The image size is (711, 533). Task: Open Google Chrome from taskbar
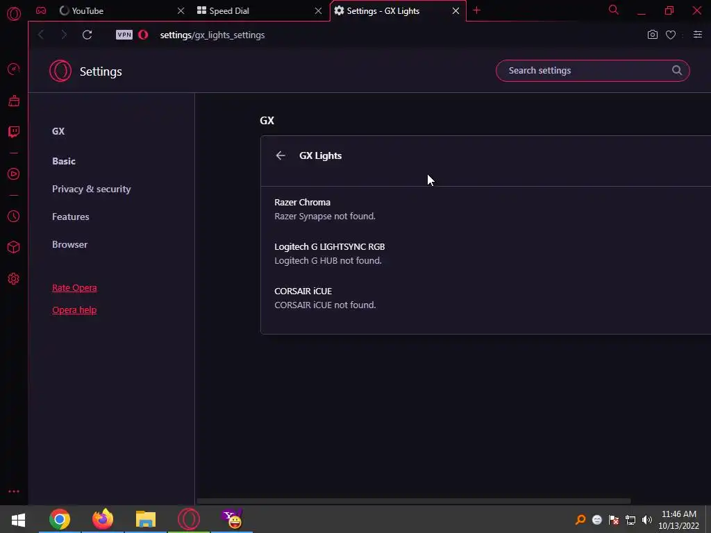click(60, 519)
